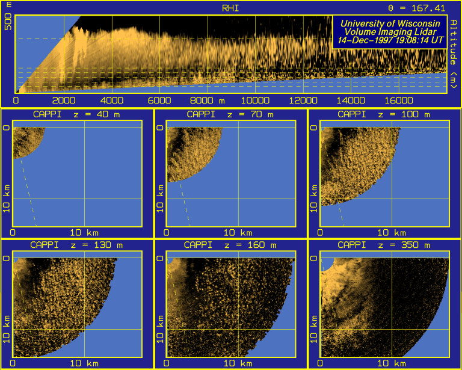The height and width of the screenshot is (370, 462).
Task: Click vertical '10 km' label beside z = 100 m panel
Action: [x=315, y=199]
